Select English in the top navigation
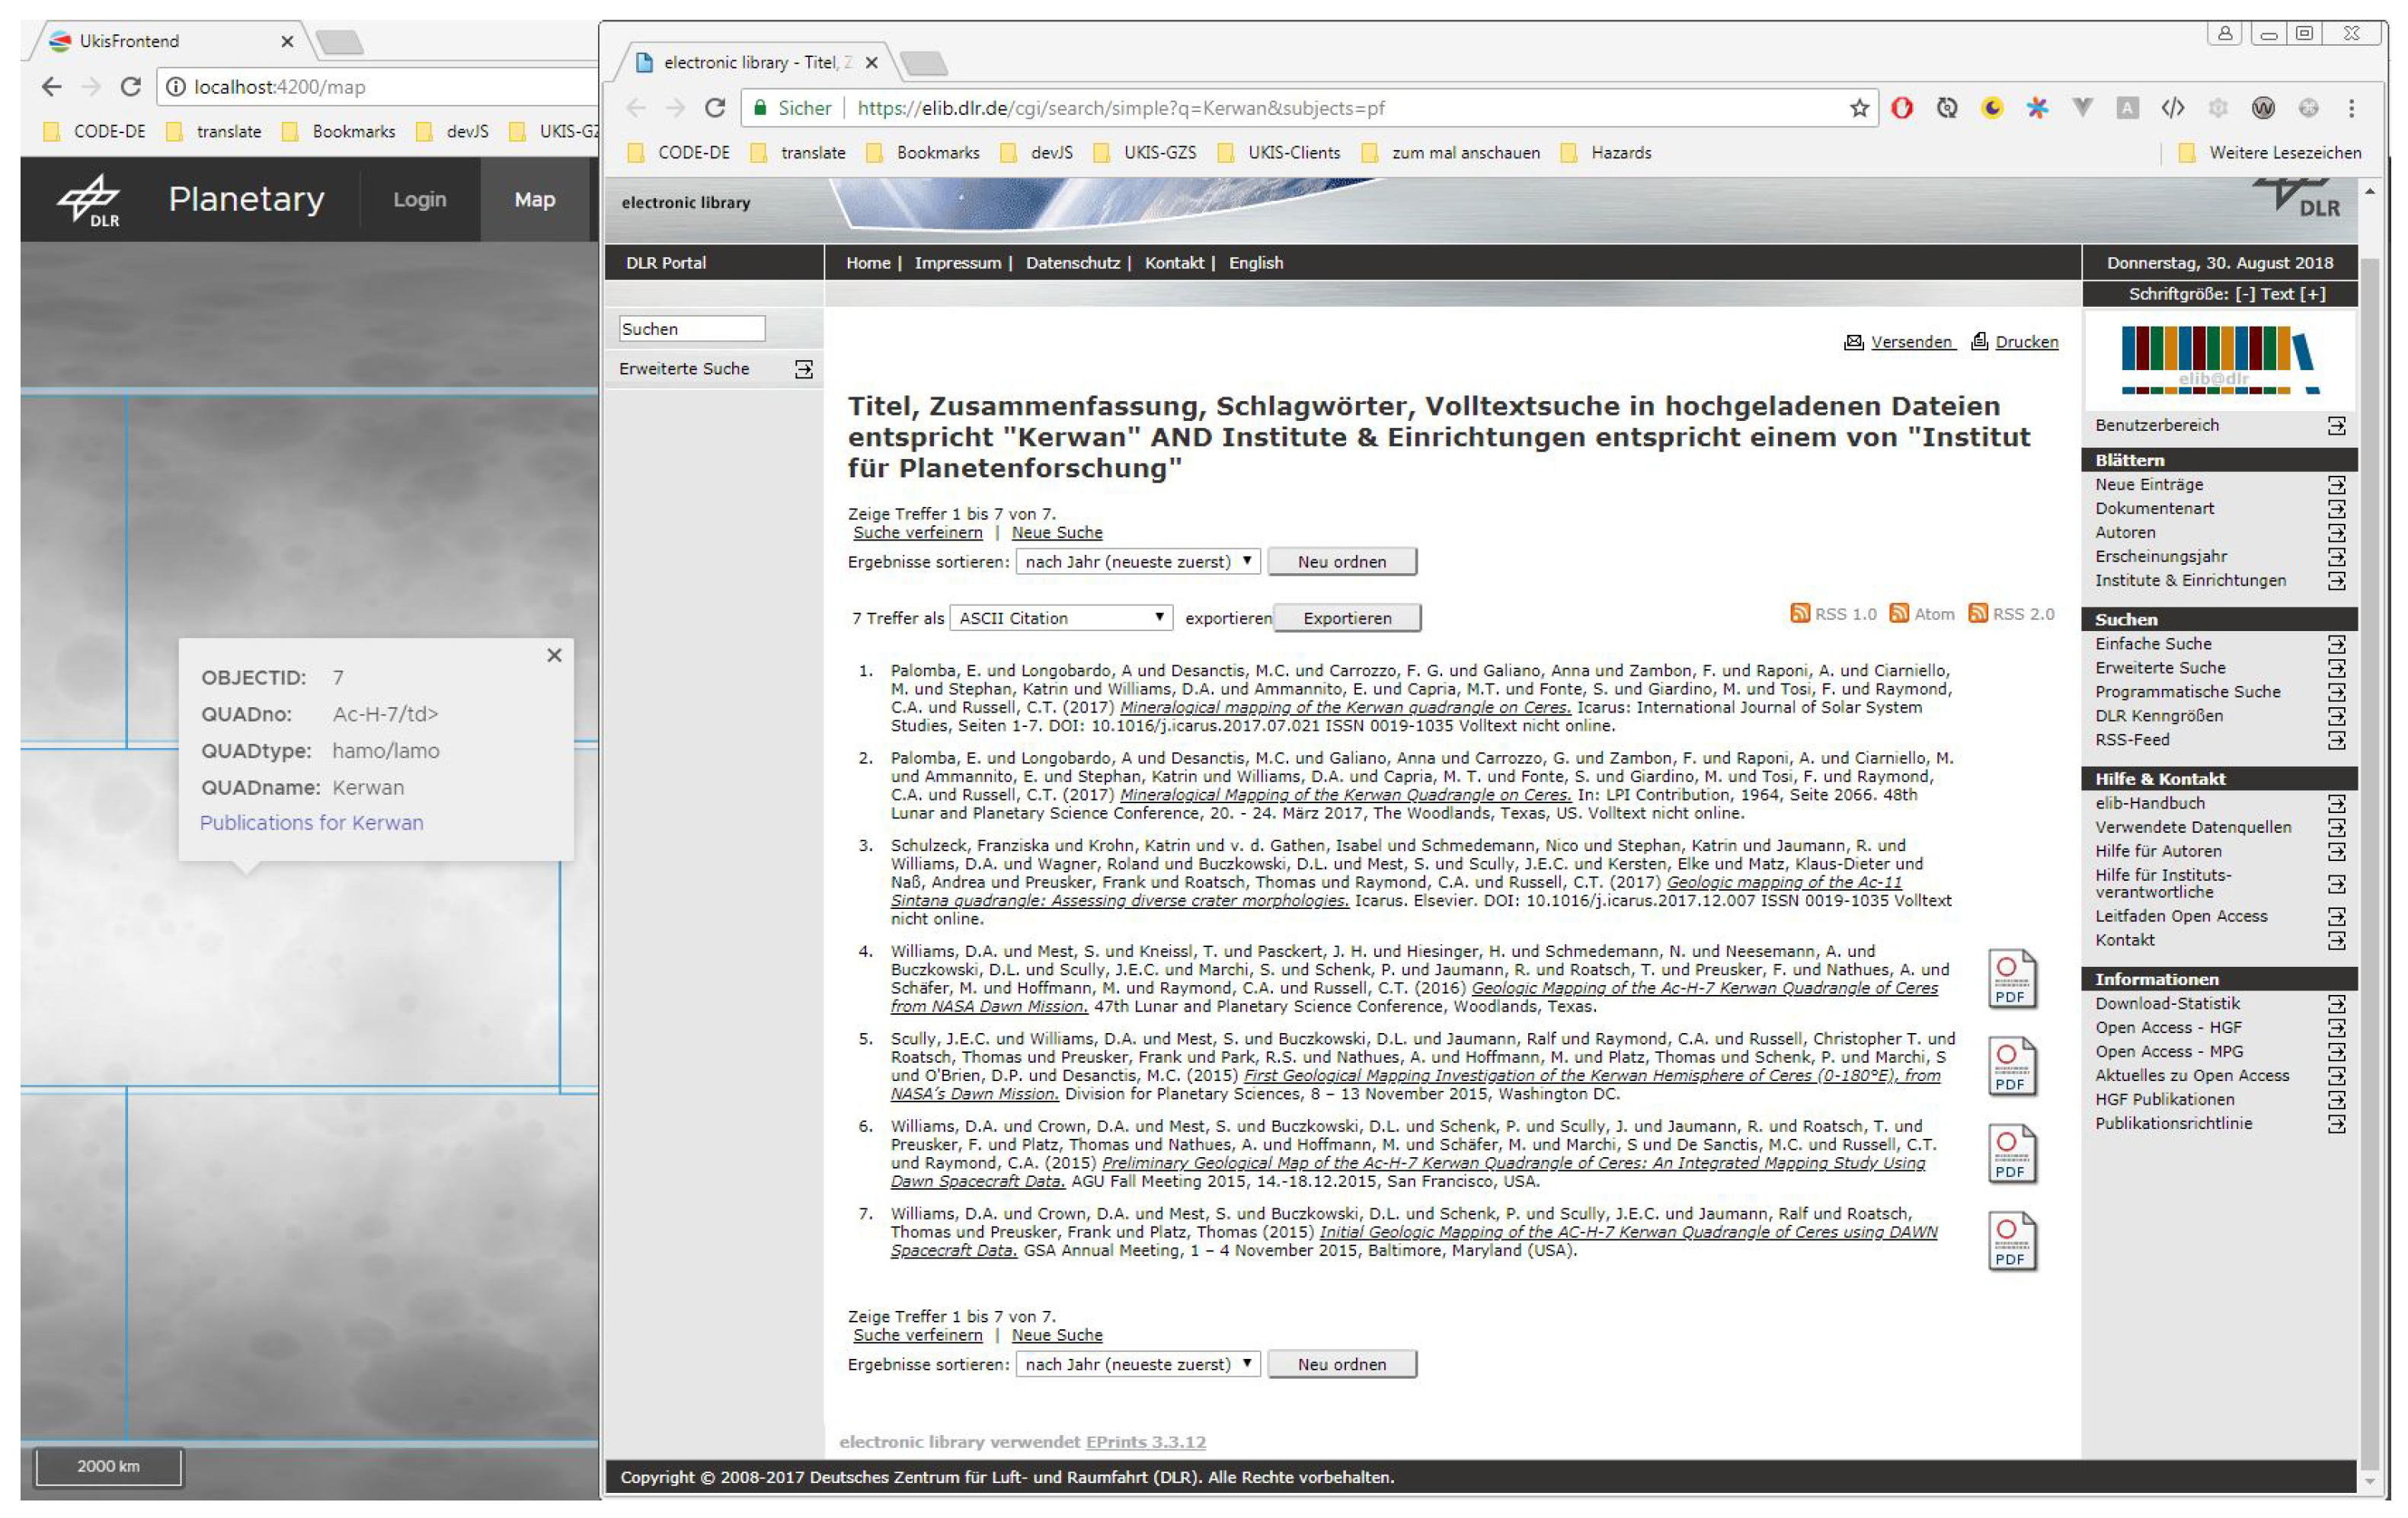Viewport: 2408px width, 1518px height. point(1255,263)
